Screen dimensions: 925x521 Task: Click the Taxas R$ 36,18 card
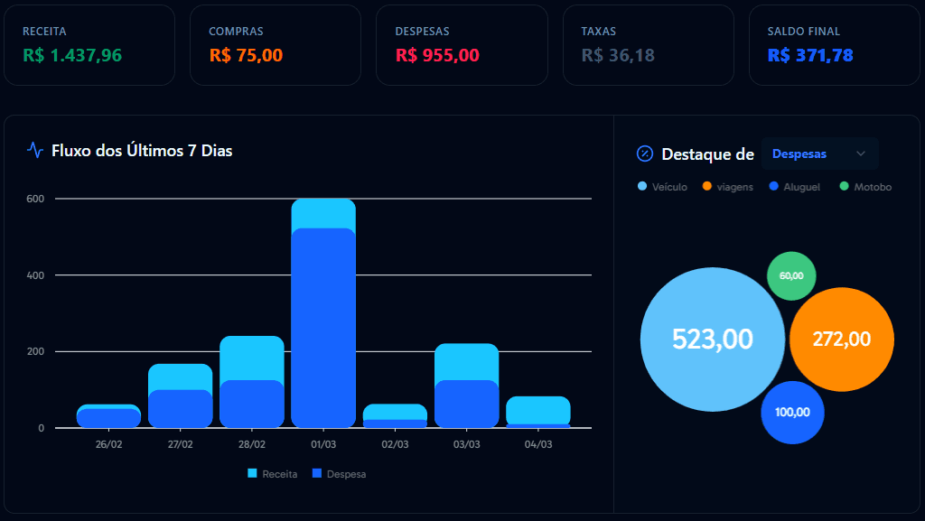648,45
